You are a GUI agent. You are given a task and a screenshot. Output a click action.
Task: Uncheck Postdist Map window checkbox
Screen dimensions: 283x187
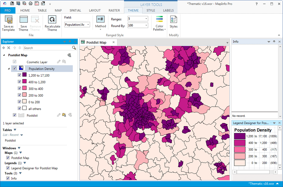coord(8,158)
